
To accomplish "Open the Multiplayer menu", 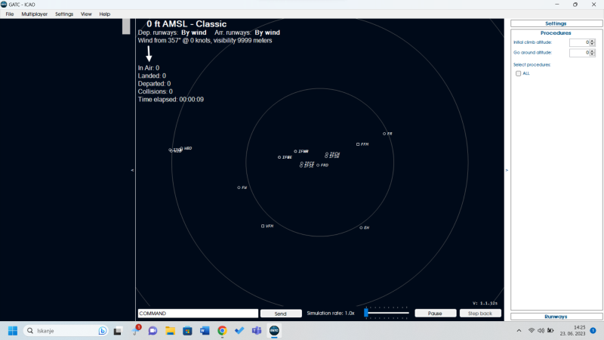I will pos(34,14).
